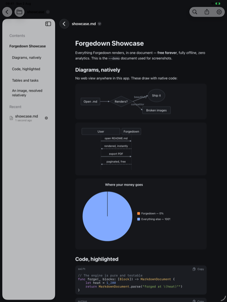The image size is (227, 302).
Task: Click the Contents sidebar heading
Action: (x=17, y=36)
